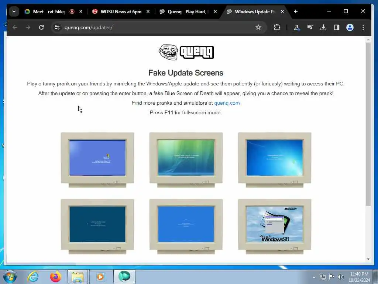Click the scrollbar up arrow

(x=368, y=39)
